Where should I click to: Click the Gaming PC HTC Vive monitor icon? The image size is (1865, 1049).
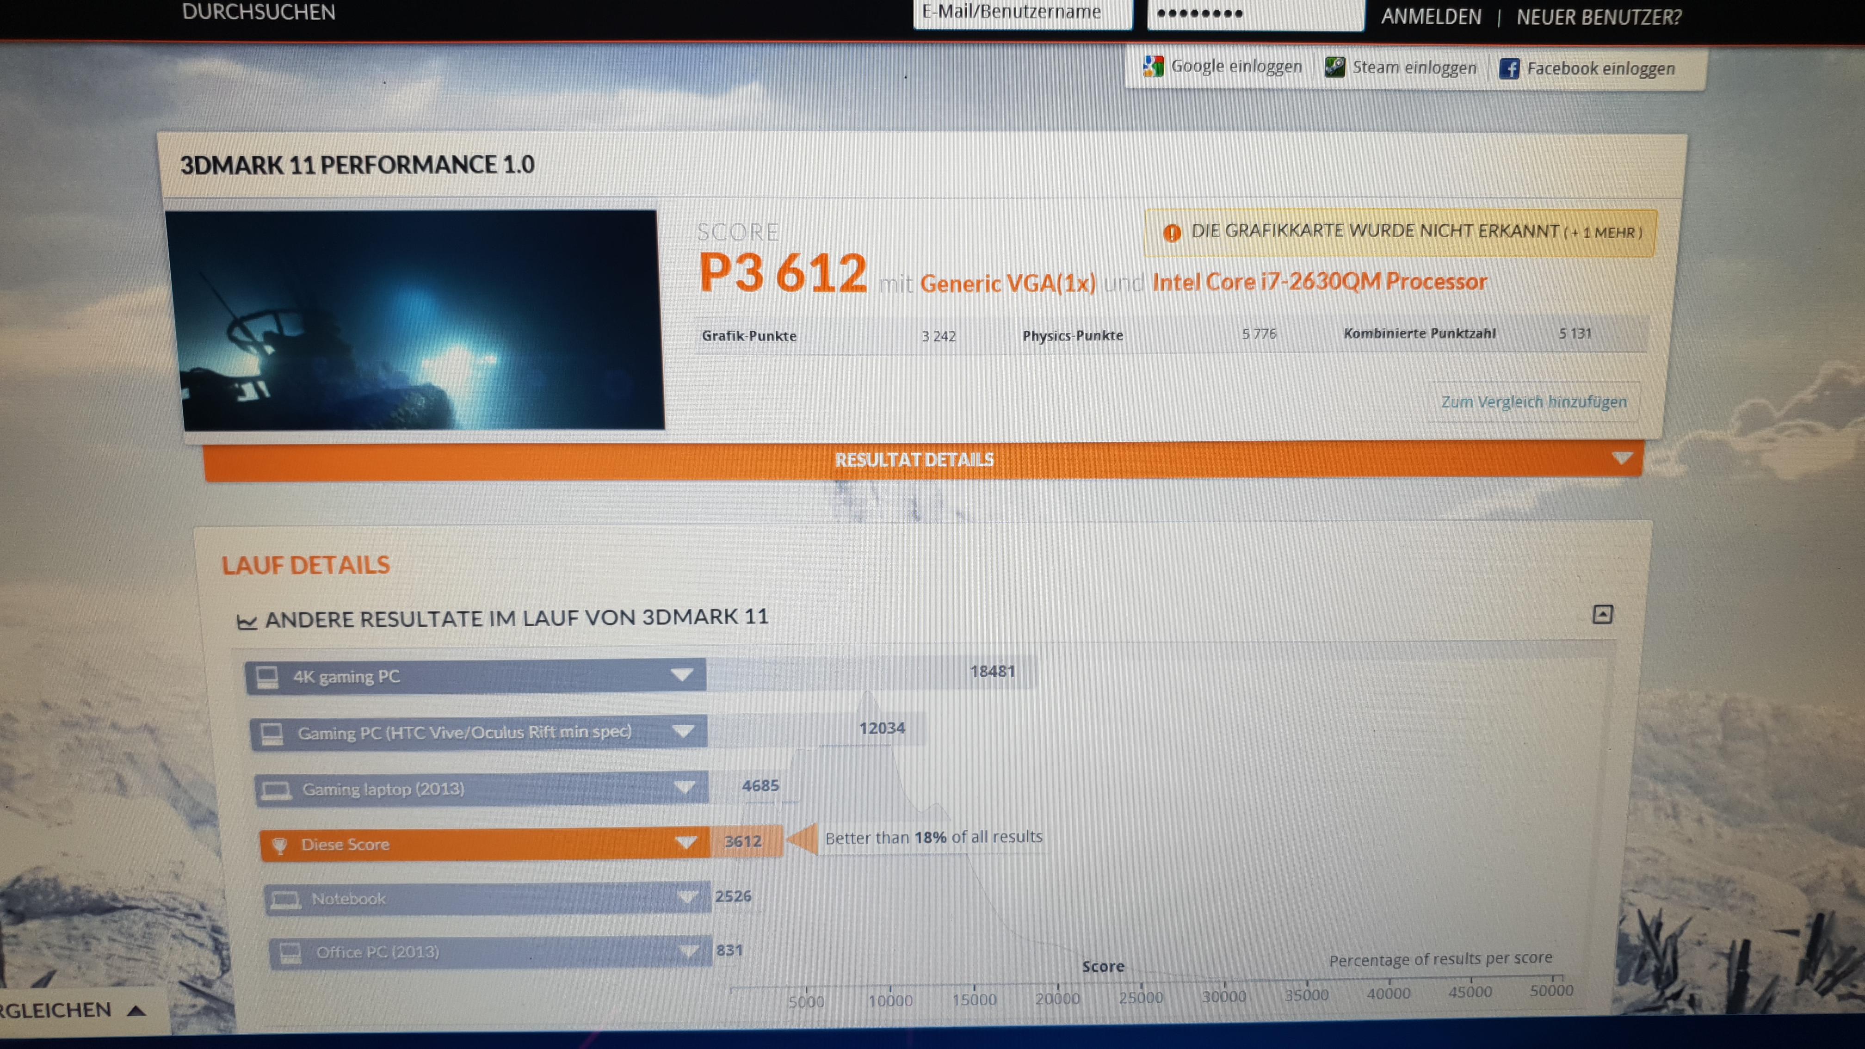click(x=272, y=734)
